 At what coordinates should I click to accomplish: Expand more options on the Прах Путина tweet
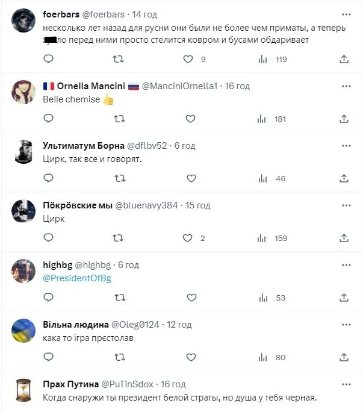[346, 384]
